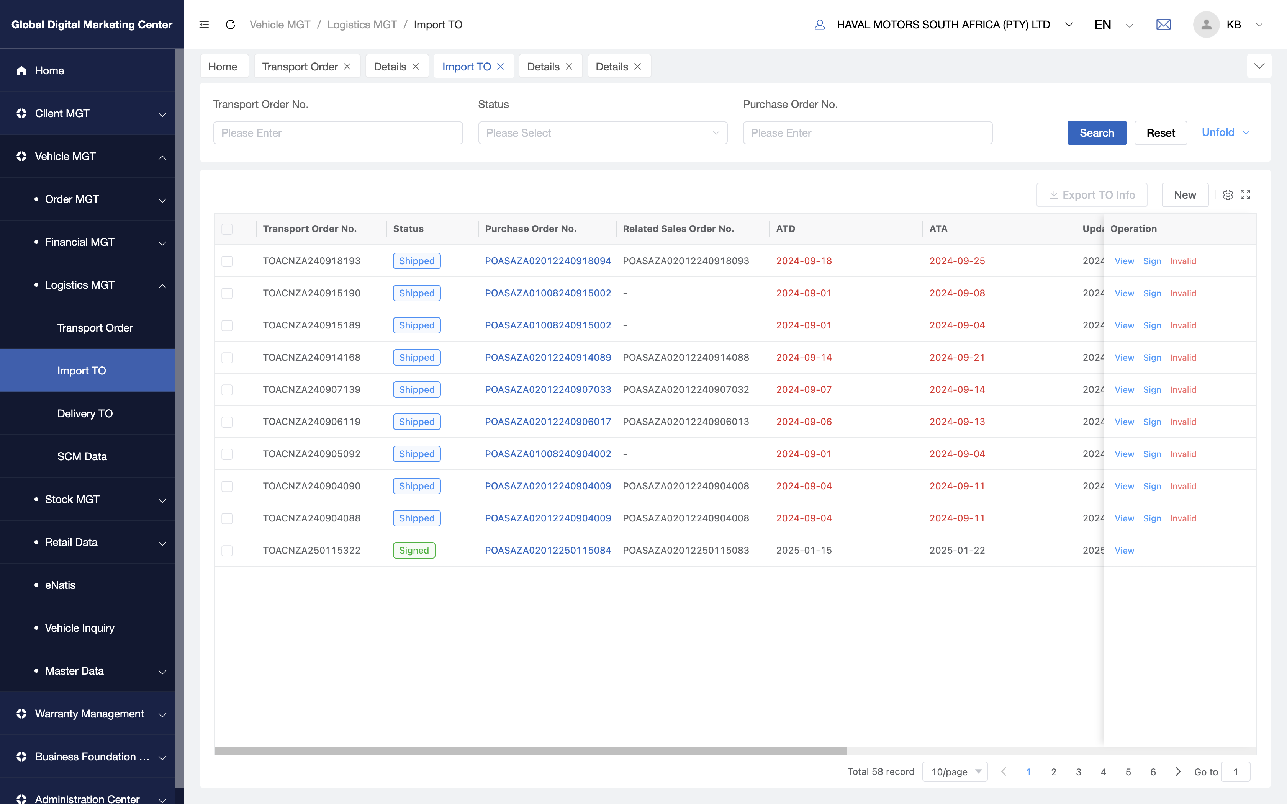This screenshot has width=1287, height=804.
Task: Check row TOACNZA240907139
Action: pos(227,390)
